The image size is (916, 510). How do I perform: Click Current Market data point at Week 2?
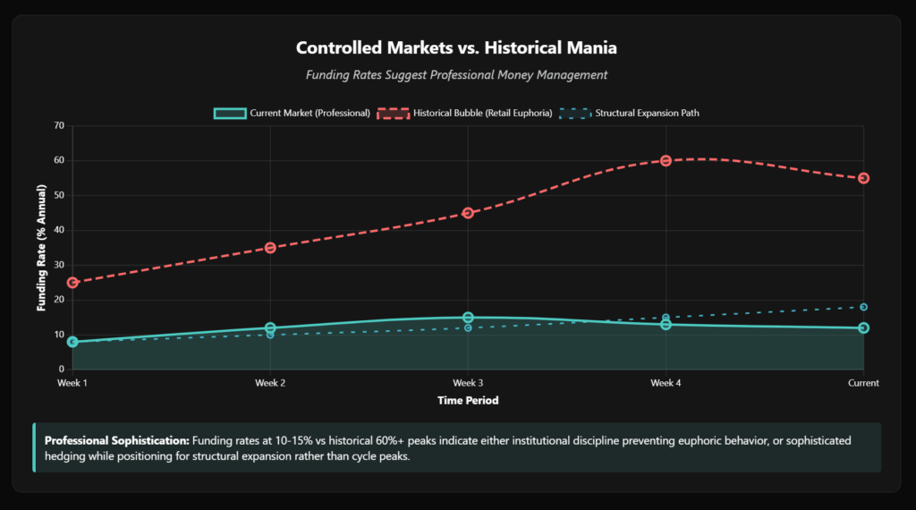pyautogui.click(x=270, y=328)
